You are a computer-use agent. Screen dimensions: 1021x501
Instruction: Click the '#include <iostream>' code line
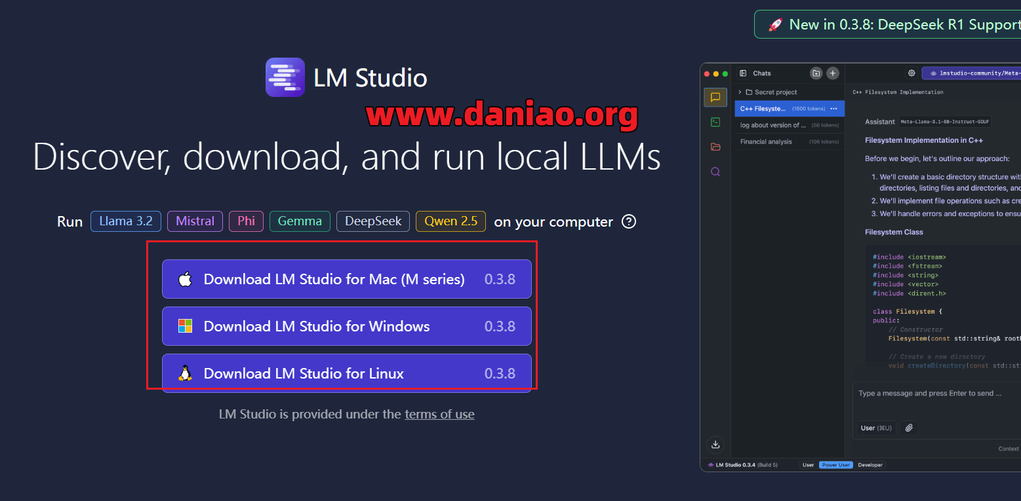910,257
